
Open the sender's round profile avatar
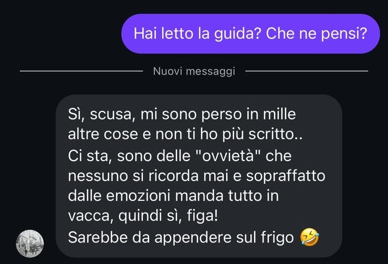pos(30,244)
